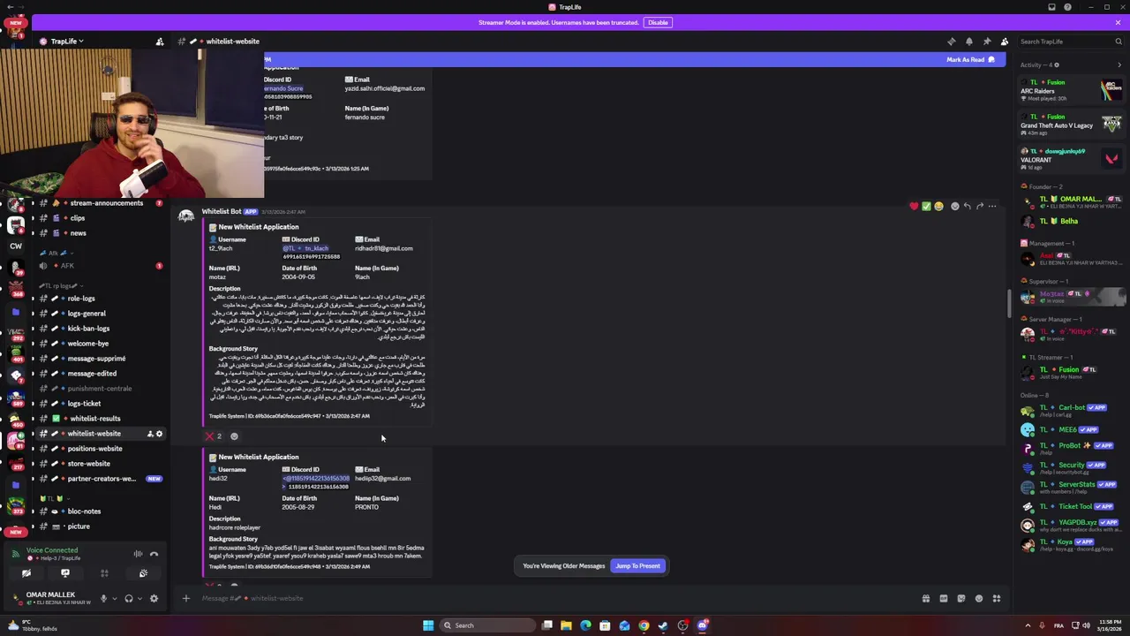Toggle the member list icon

[x=1005, y=42]
